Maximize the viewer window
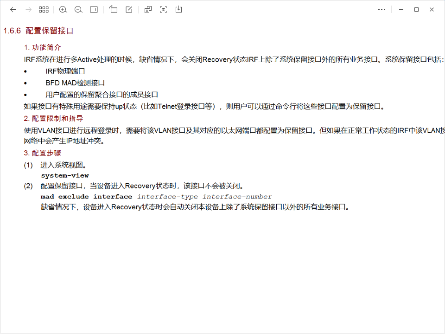Viewport: 445px width, 334px height. [416, 10]
